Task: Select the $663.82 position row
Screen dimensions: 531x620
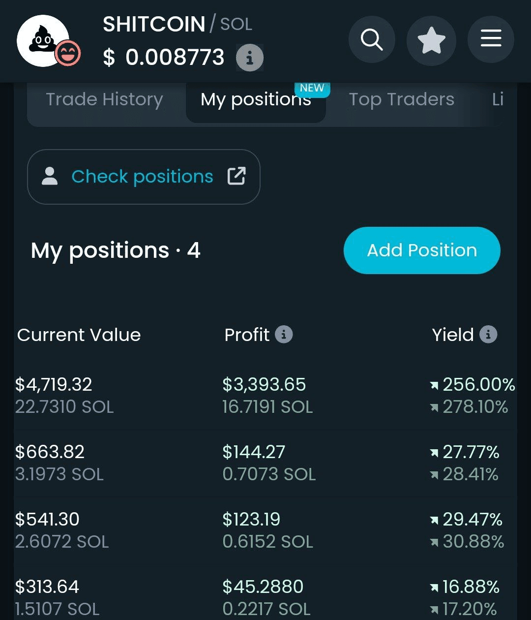Action: (x=265, y=463)
